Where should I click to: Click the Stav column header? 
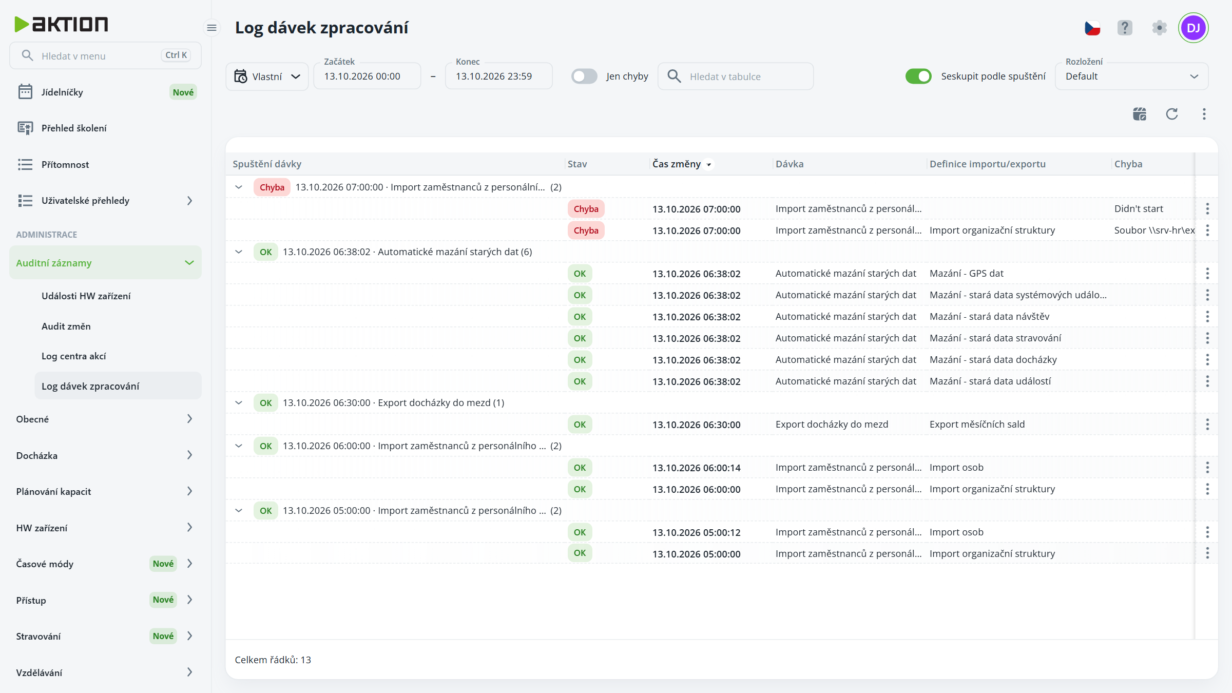coord(577,164)
